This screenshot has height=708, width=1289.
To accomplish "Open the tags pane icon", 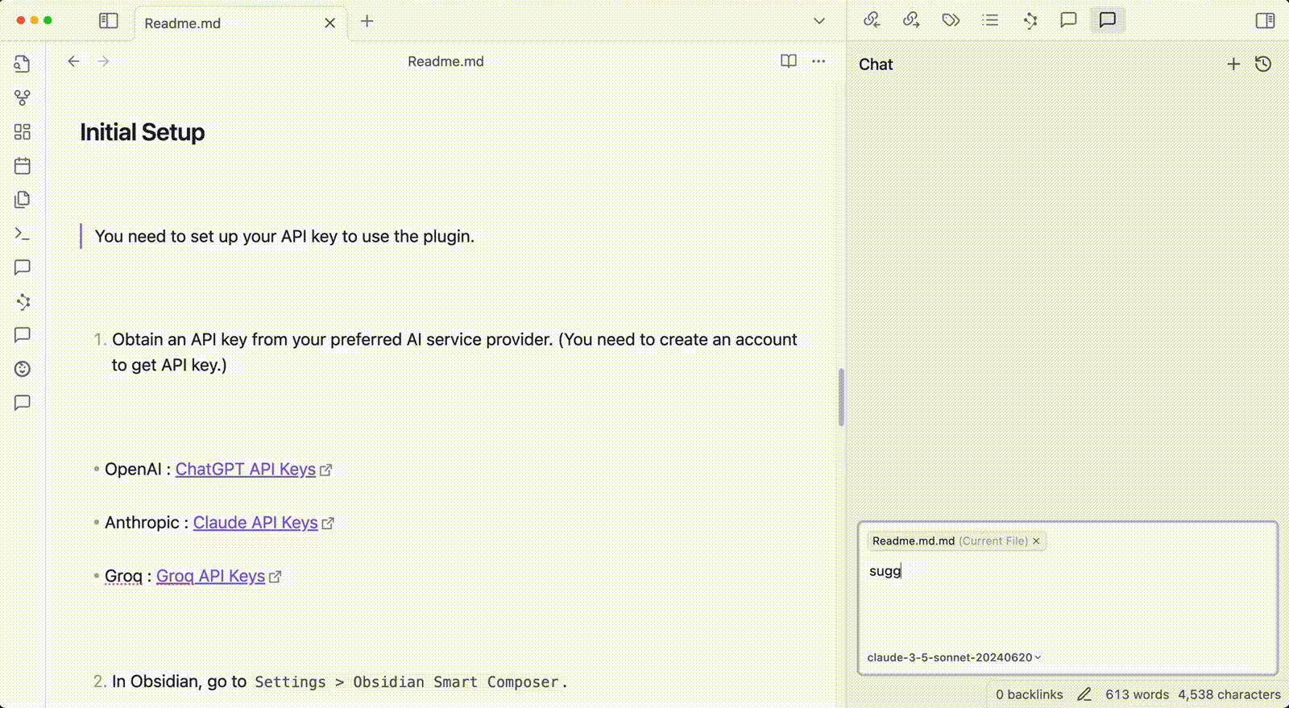I will click(x=951, y=20).
